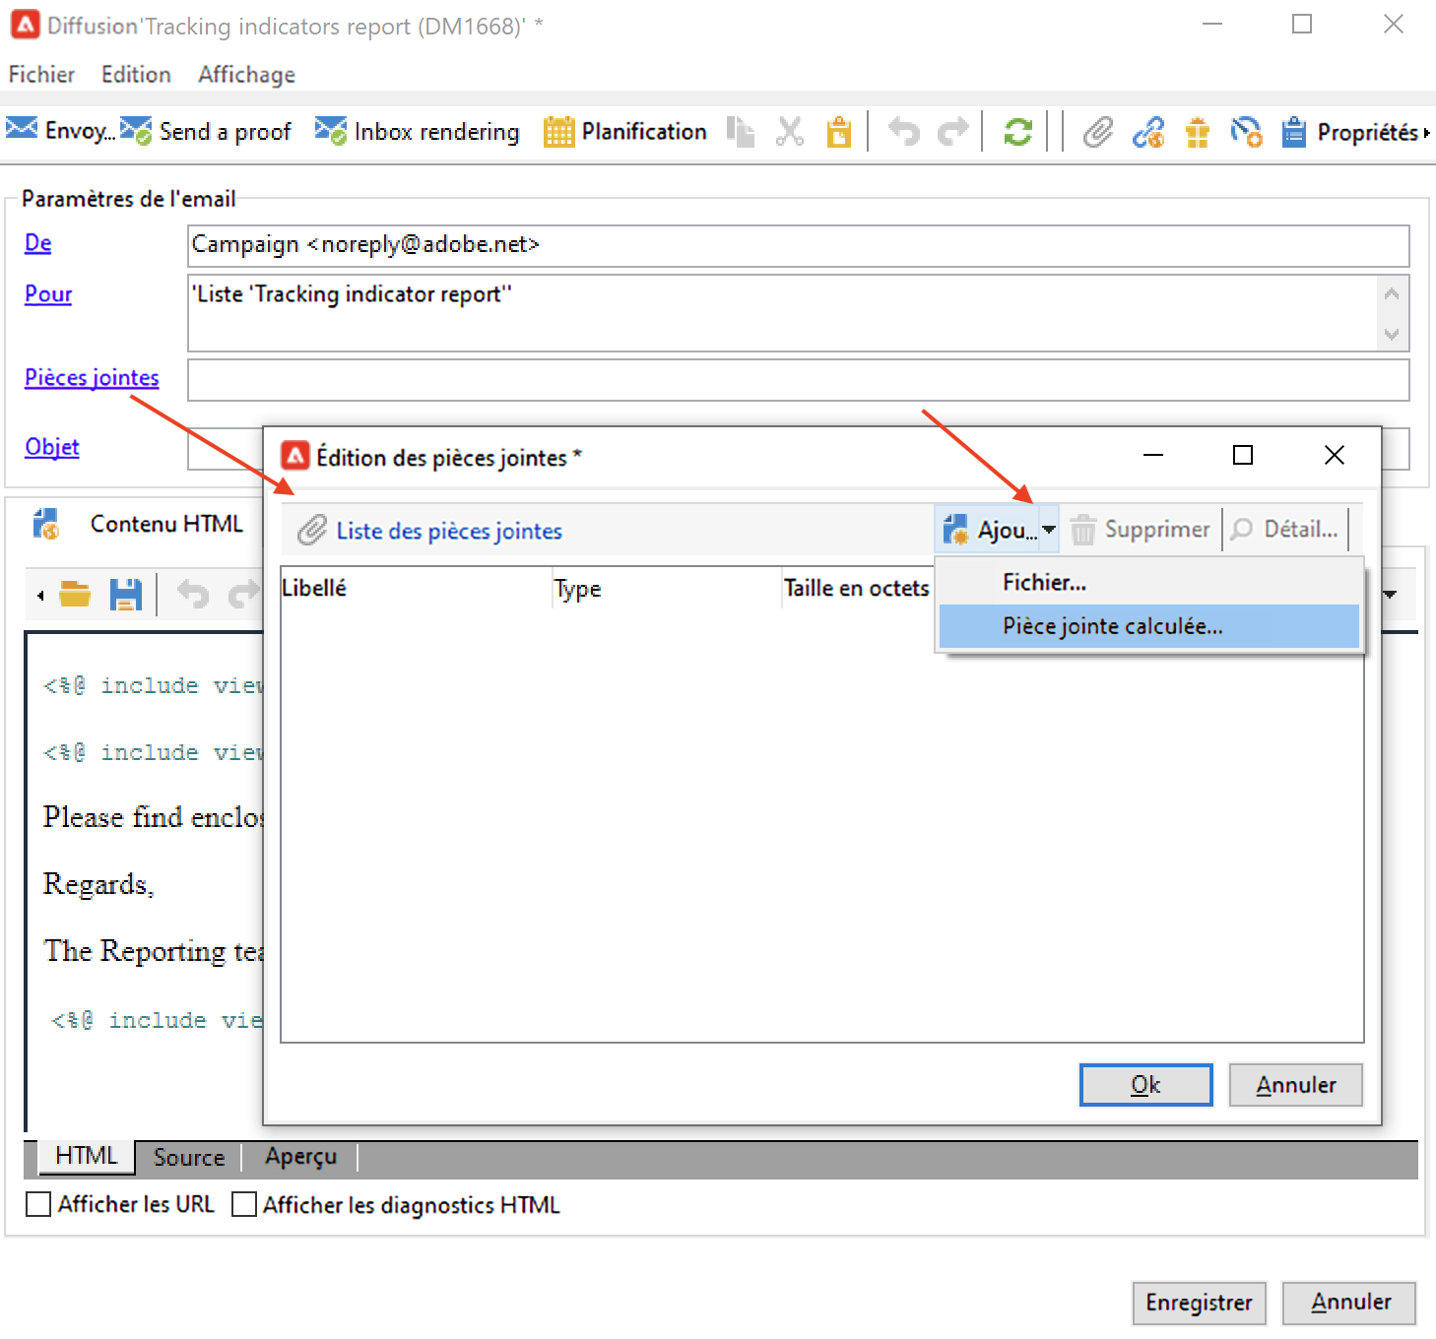Open the Ajou... dropdown arrow

(x=1049, y=530)
